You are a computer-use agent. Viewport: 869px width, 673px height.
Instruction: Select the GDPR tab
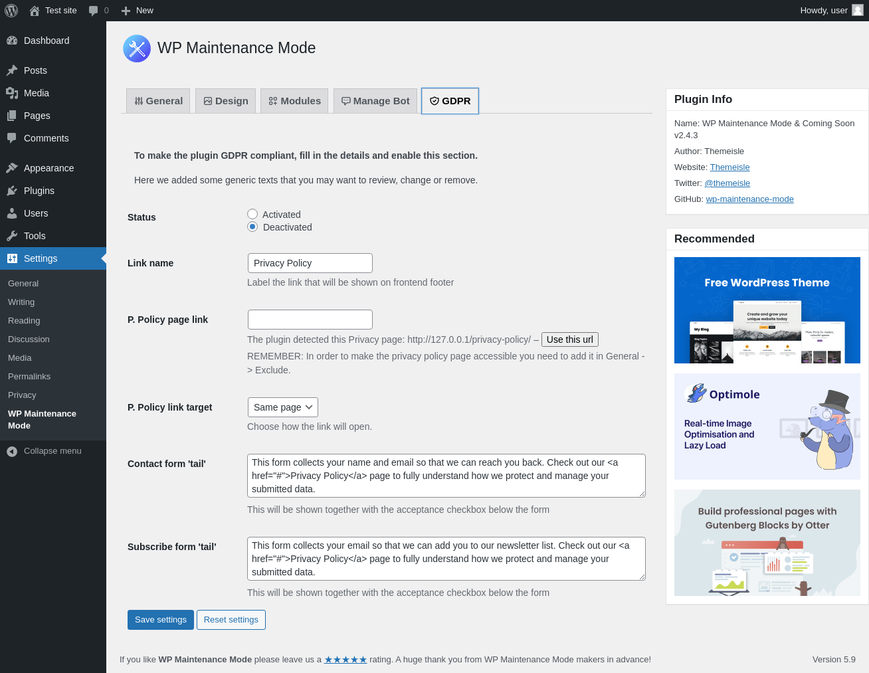(450, 101)
